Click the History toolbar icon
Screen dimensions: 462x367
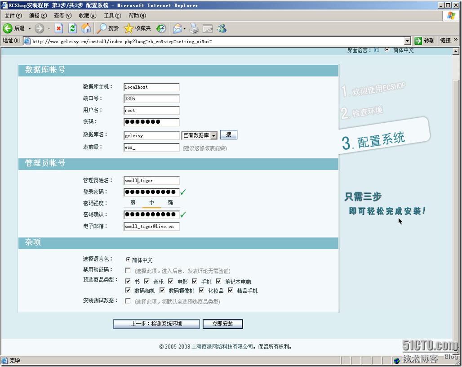161,28
